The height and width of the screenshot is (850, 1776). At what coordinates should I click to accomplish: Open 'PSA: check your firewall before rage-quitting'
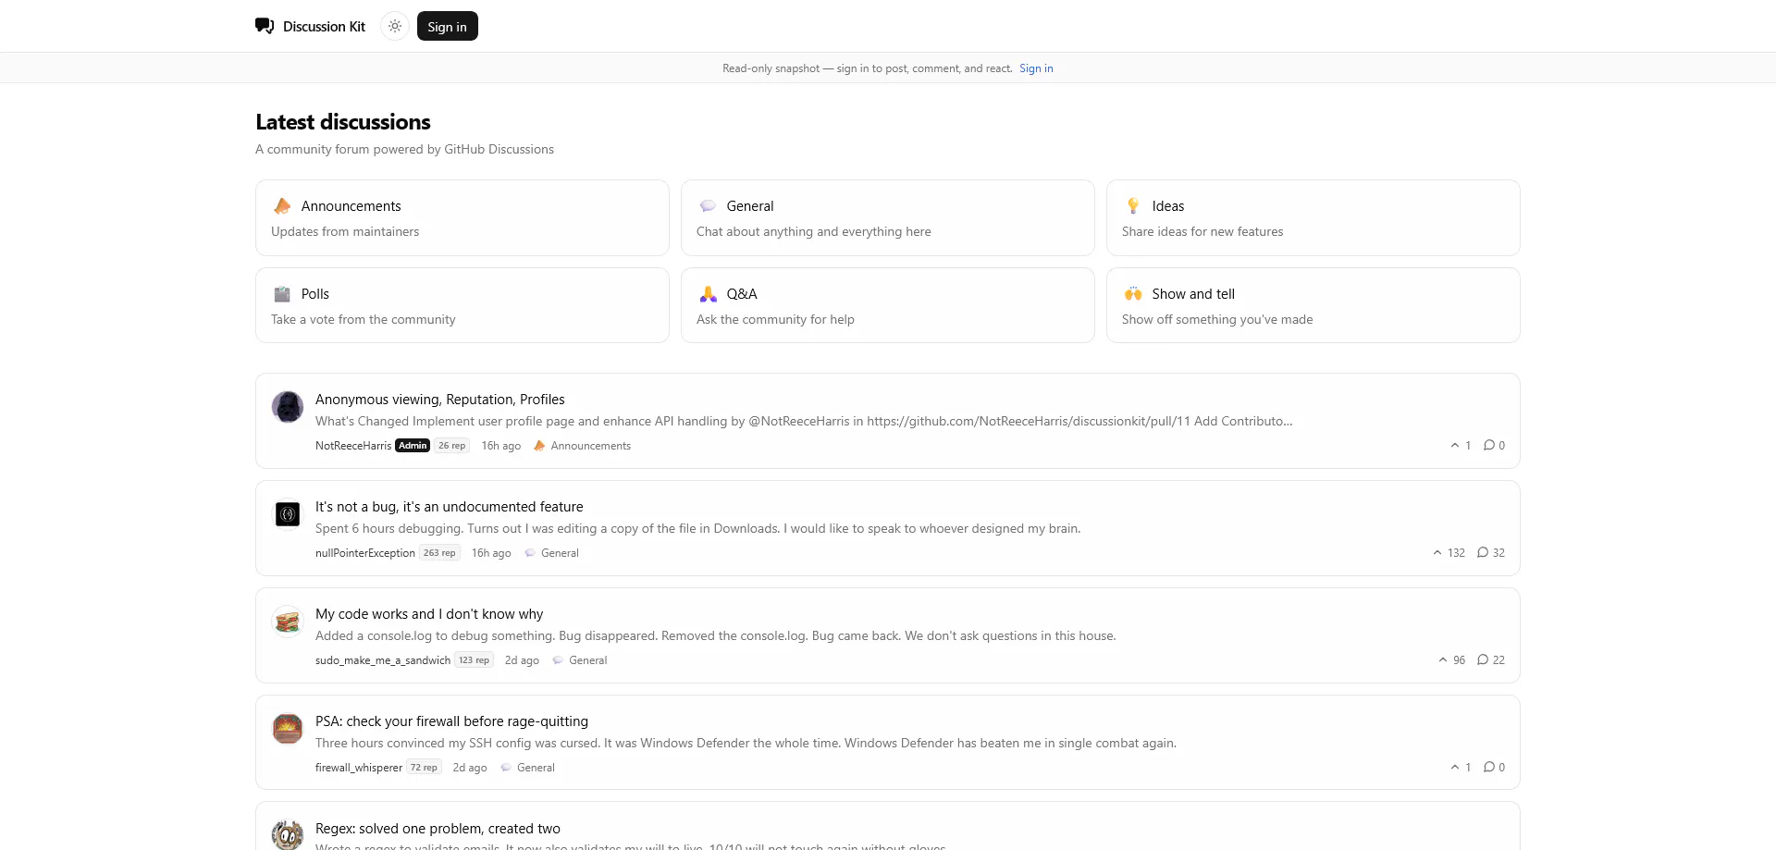click(451, 721)
